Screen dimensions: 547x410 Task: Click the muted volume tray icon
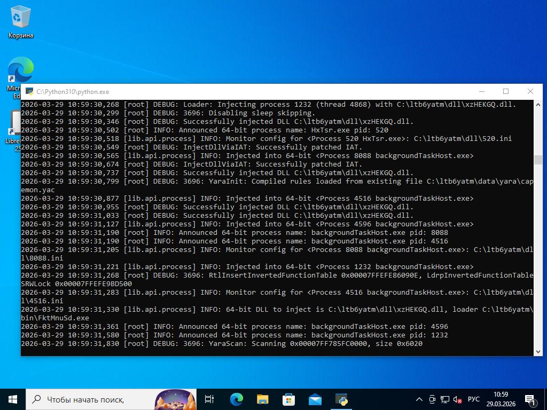(457, 399)
